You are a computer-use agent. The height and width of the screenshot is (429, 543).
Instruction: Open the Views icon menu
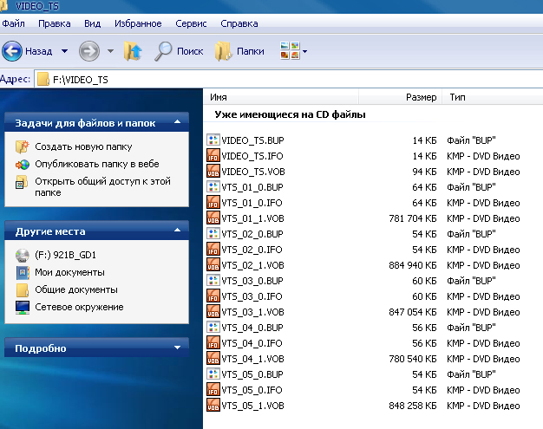pos(290,50)
